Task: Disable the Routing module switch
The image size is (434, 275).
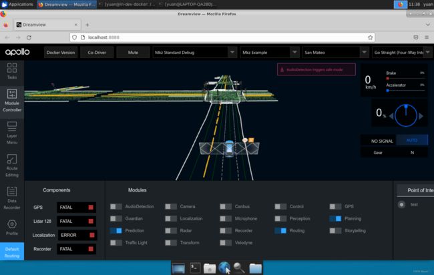Action: [280, 230]
